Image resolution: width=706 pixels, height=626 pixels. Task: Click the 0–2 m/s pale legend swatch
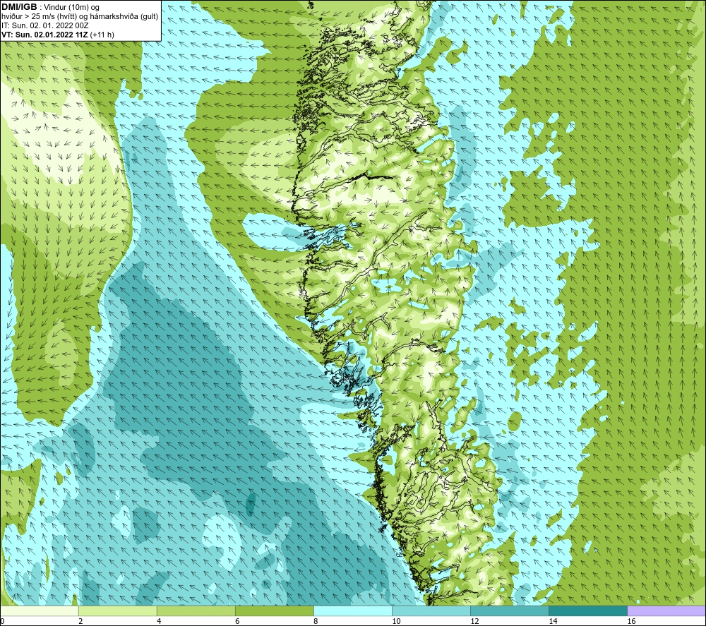[x=39, y=611]
